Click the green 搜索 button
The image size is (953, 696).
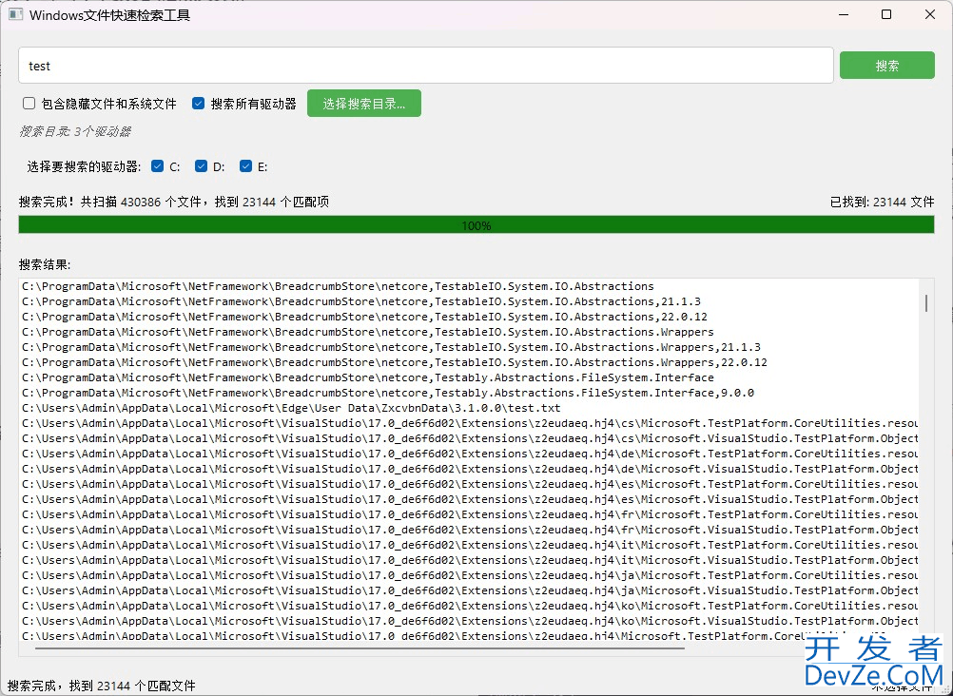click(886, 66)
